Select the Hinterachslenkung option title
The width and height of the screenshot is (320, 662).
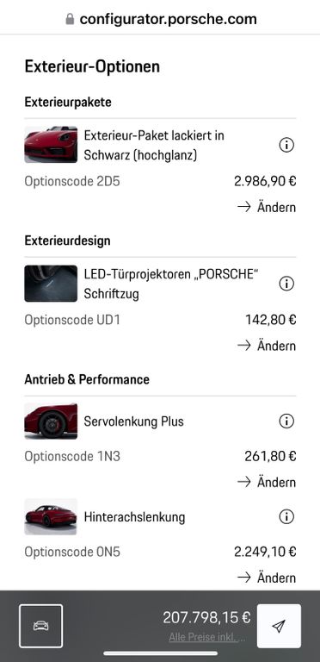[134, 517]
